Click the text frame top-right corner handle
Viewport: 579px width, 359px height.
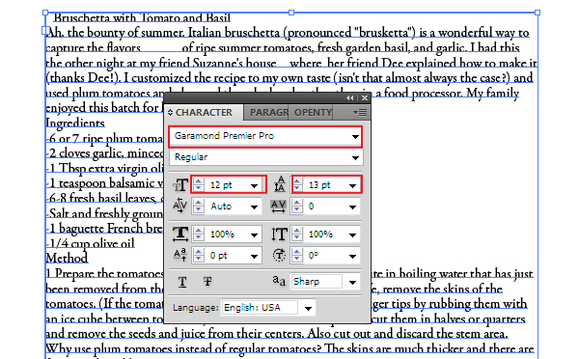coord(538,13)
